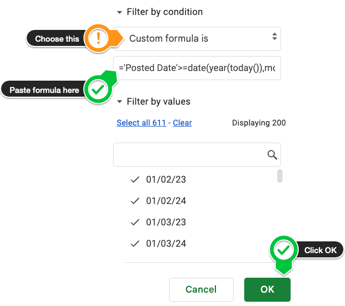
Task: Click the orange exclamation mark badge
Action: pyautogui.click(x=98, y=38)
